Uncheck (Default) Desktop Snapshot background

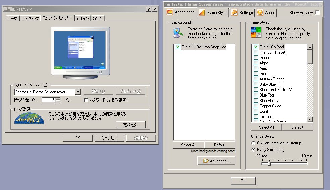click(x=178, y=47)
